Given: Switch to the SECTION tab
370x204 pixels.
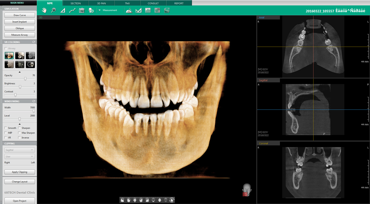Looking at the screenshot, I should coord(76,3).
